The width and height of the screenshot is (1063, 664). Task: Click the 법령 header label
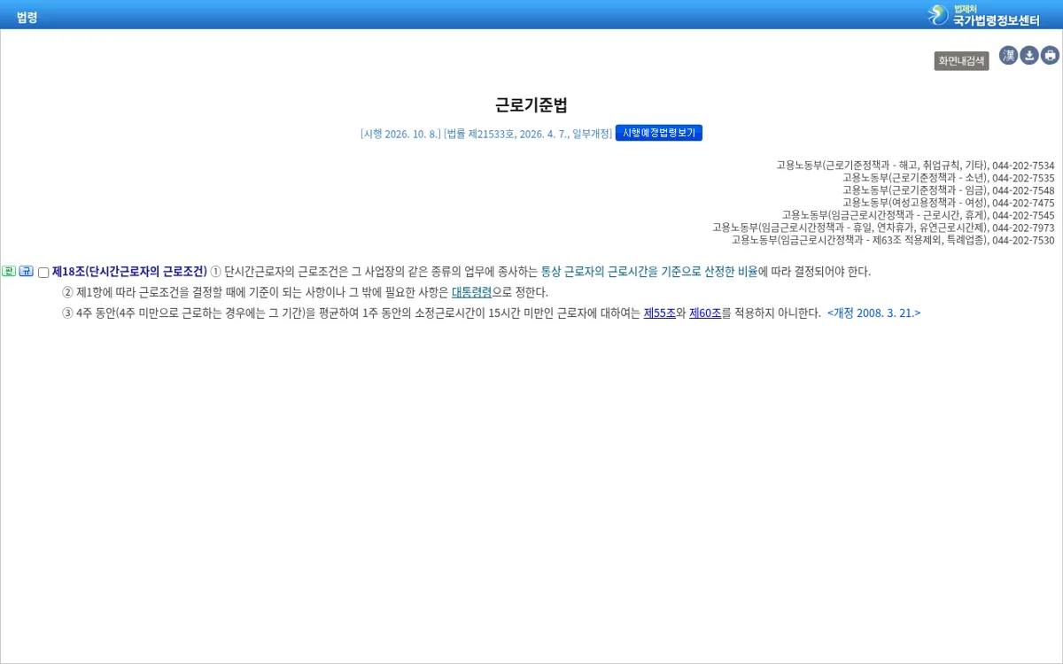(x=27, y=17)
